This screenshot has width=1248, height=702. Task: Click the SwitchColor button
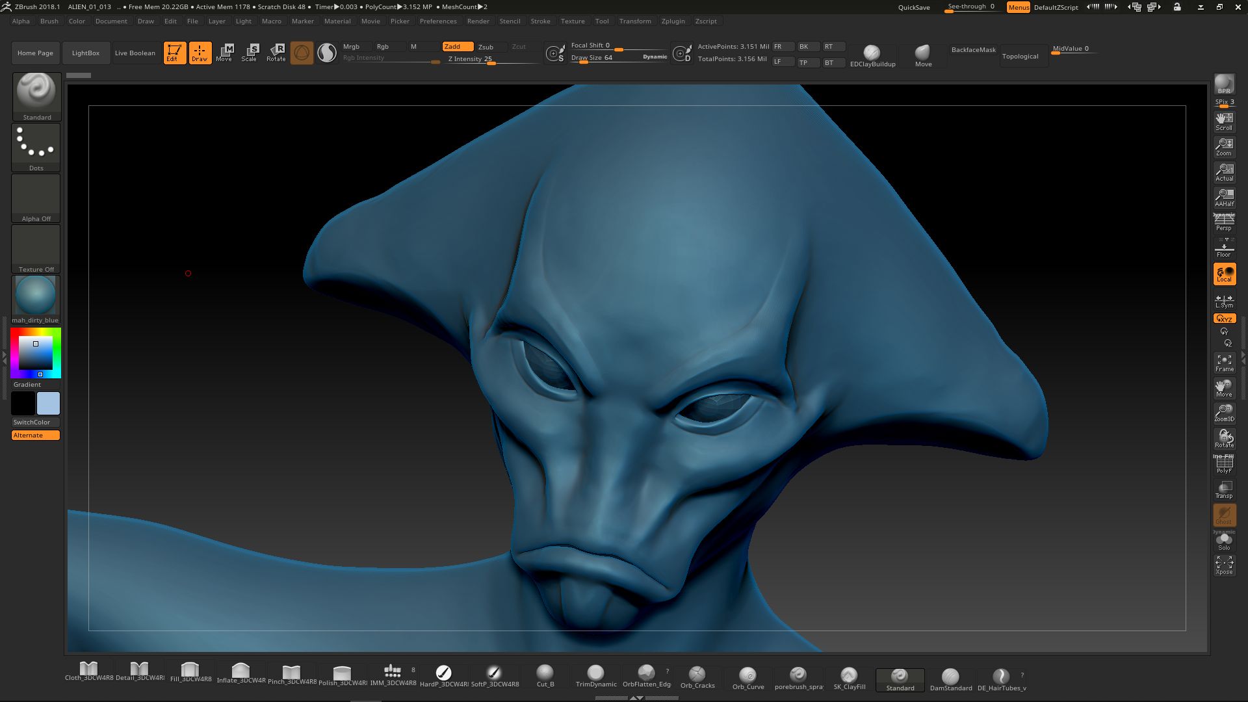(36, 422)
